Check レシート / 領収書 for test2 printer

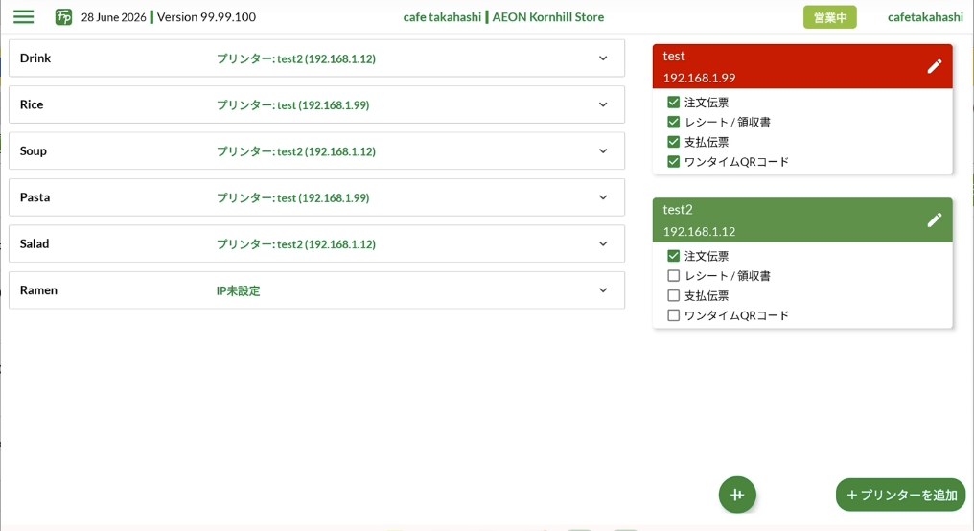click(x=673, y=276)
